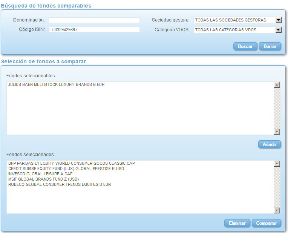Click up arrow of Fondos seleccionados scrollbar
The height and width of the screenshot is (233, 288).
coord(277,164)
